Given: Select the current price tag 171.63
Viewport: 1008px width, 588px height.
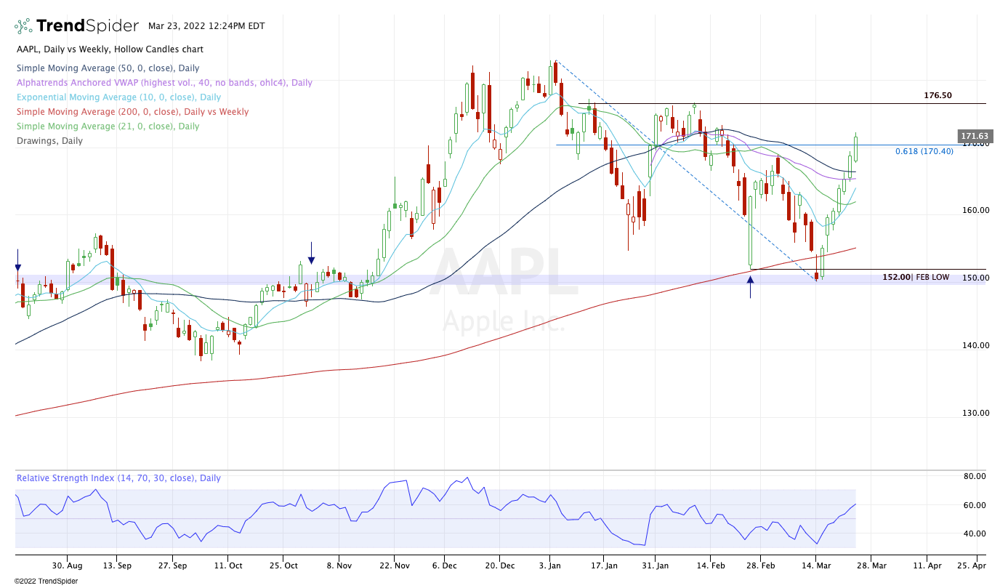Looking at the screenshot, I should coord(975,136).
